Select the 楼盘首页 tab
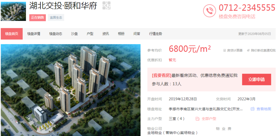Image resolution: width=278 pixels, height=136 pixels. click(12, 34)
